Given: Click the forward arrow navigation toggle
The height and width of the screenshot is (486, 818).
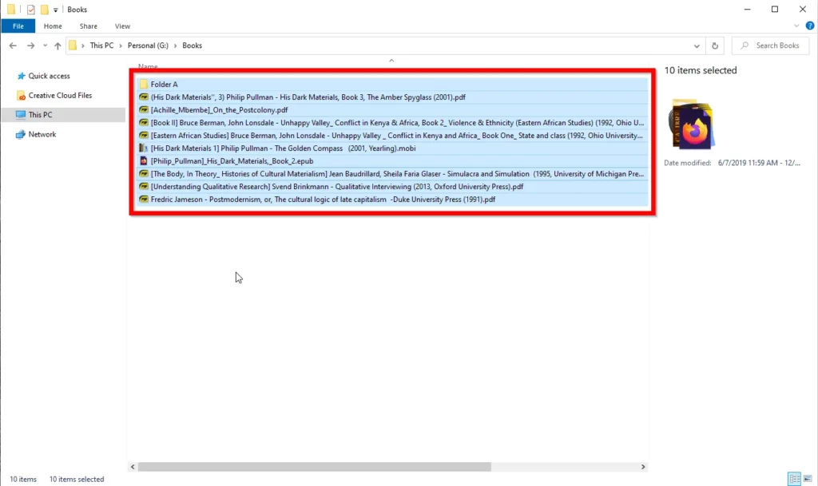Looking at the screenshot, I should pyautogui.click(x=30, y=45).
